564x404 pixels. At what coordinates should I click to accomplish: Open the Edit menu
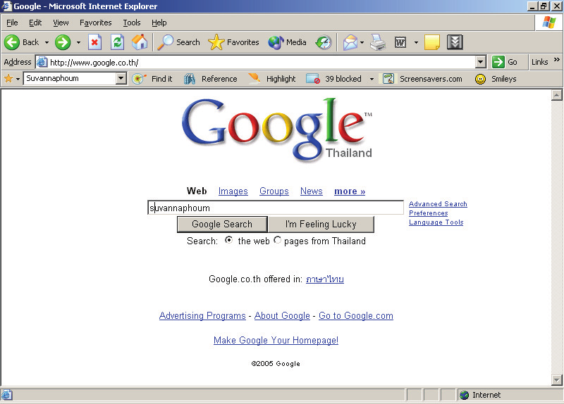35,23
